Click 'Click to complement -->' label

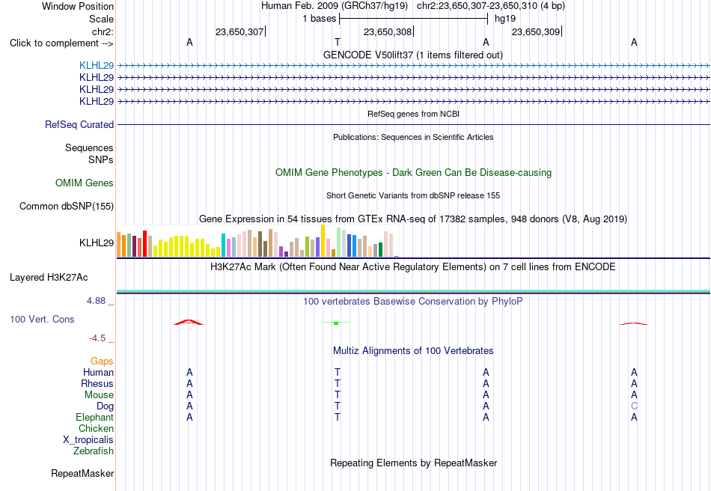[61, 43]
